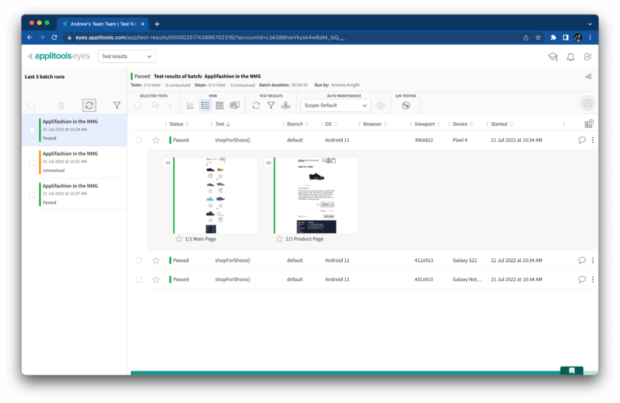Open the Galaxy S21 shopForShoes test row
The width and height of the screenshot is (620, 403).
[x=232, y=261]
